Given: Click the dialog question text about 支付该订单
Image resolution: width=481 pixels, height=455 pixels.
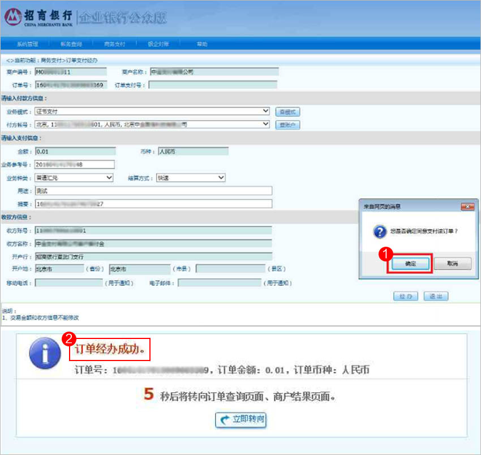Looking at the screenshot, I should tap(424, 231).
